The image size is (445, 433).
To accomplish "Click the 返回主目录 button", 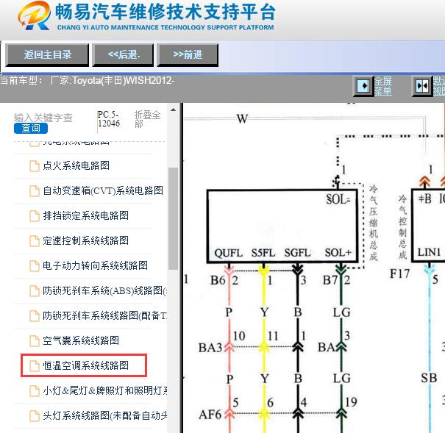I will click(x=47, y=54).
